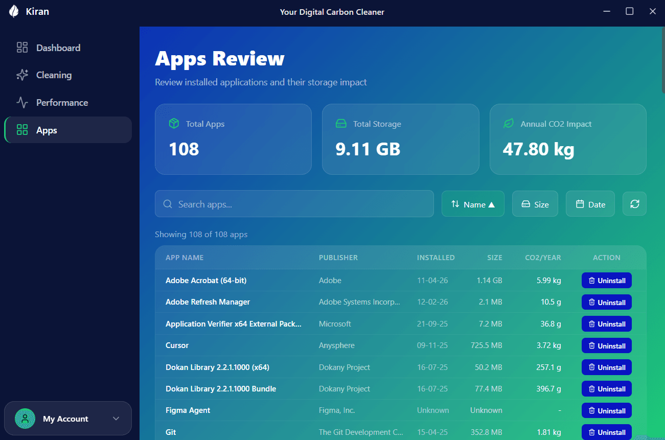Click the cube icon beside Total Apps
The height and width of the screenshot is (440, 665).
[174, 124]
